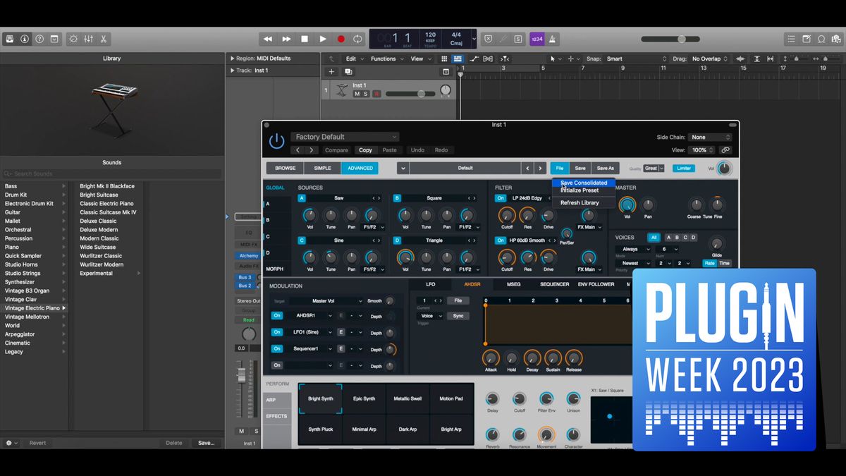Click the grid view icon in the editor toolbar
Screen dimensions: 846x476
click(x=445, y=59)
